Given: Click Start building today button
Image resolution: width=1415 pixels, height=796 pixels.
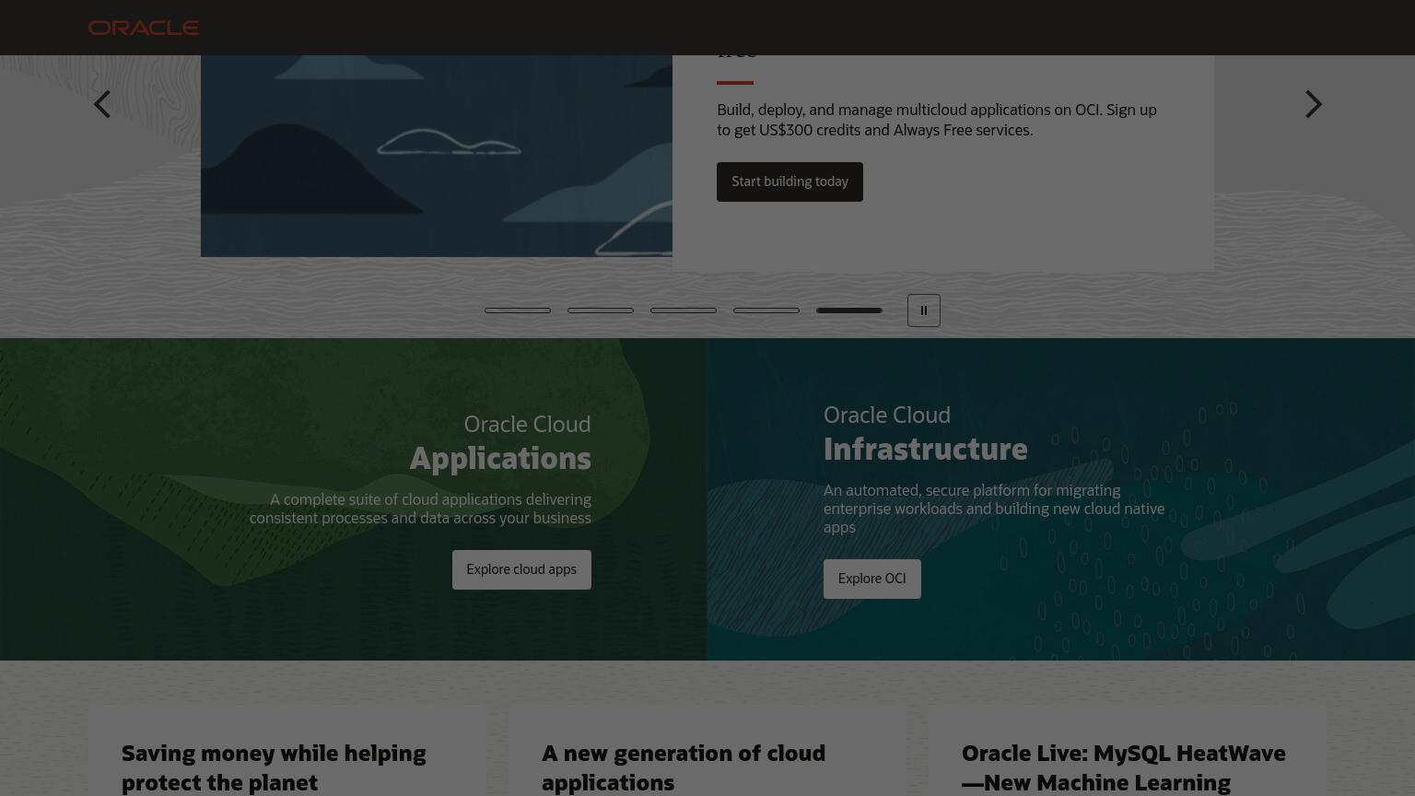Looking at the screenshot, I should [x=789, y=181].
